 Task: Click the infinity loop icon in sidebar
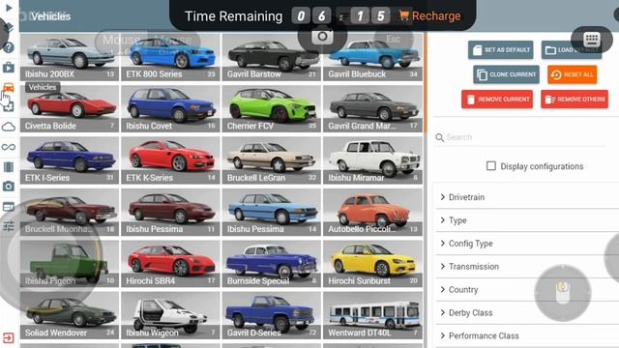tap(9, 147)
